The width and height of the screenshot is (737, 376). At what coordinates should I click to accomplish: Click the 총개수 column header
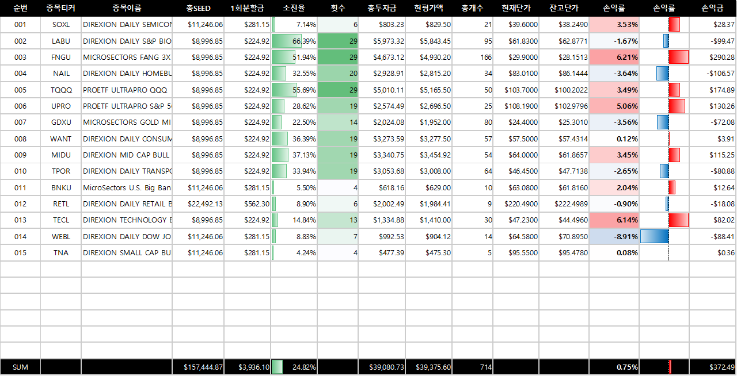tap(472, 8)
